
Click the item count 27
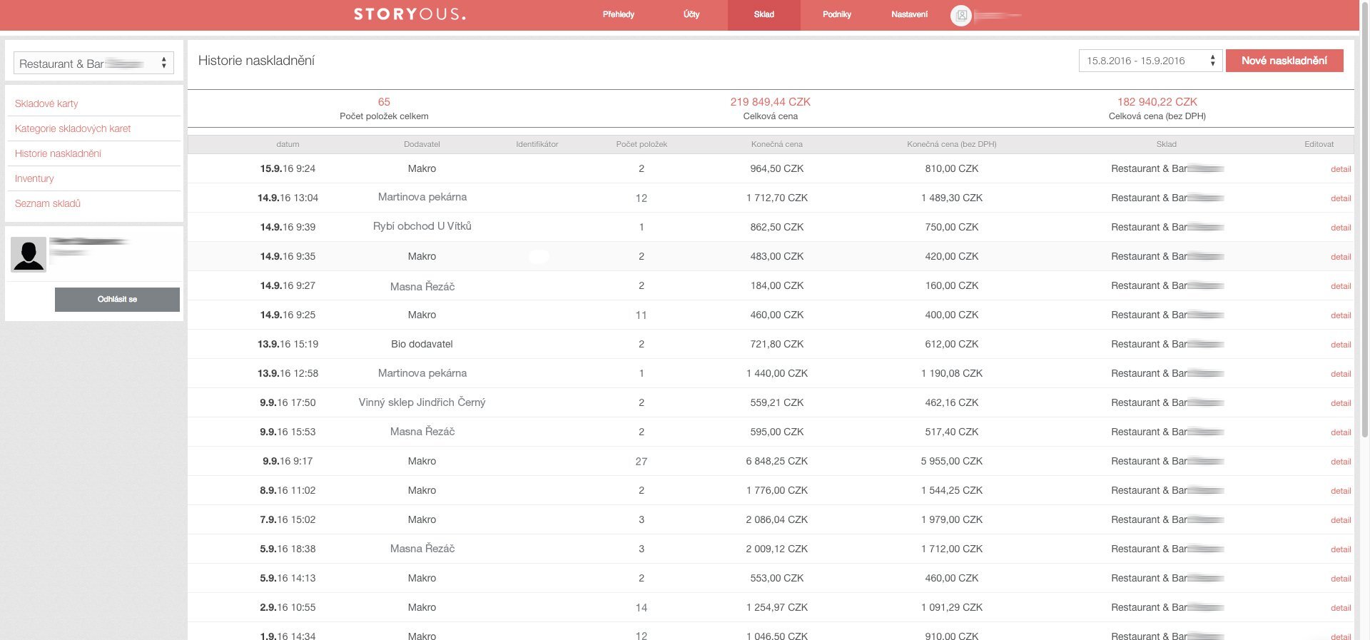pos(641,462)
